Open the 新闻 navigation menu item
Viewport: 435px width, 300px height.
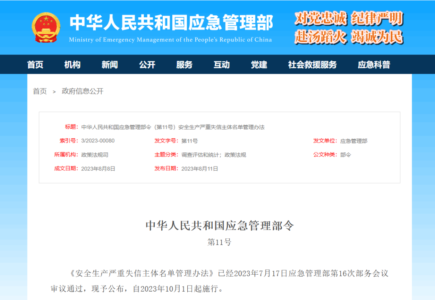pyautogui.click(x=110, y=65)
